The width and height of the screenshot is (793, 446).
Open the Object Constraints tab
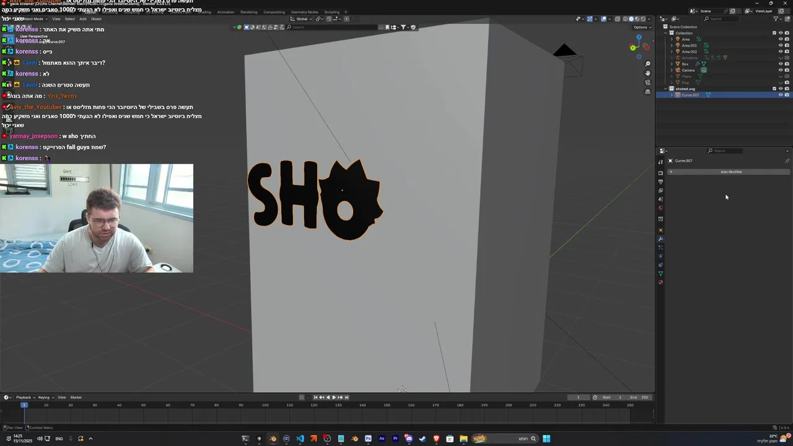click(660, 265)
